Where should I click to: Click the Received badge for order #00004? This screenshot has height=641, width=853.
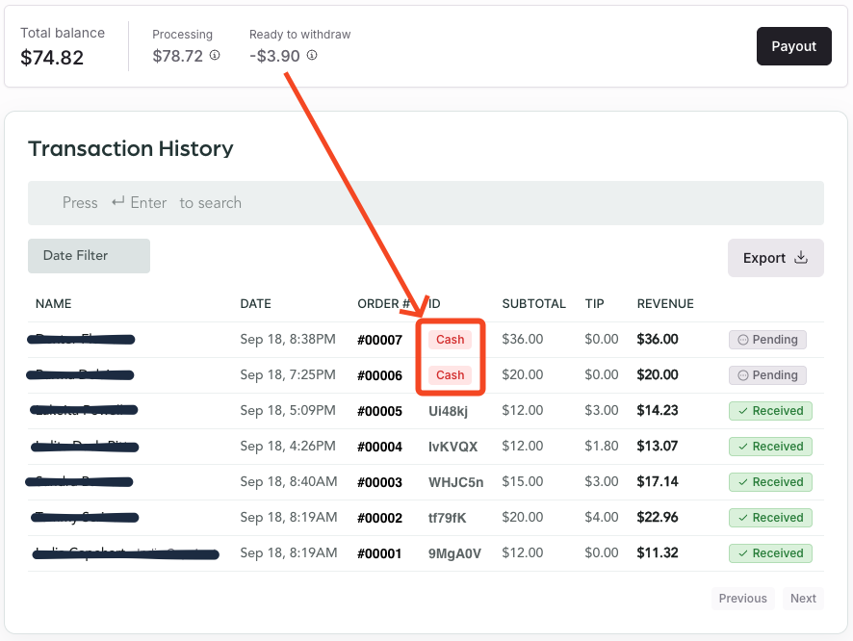[770, 447]
